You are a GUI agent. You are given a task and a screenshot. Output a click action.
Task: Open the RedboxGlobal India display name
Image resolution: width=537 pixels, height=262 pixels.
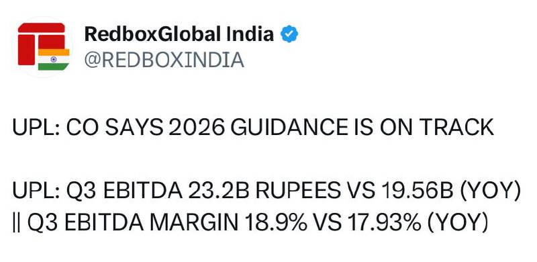pyautogui.click(x=179, y=34)
